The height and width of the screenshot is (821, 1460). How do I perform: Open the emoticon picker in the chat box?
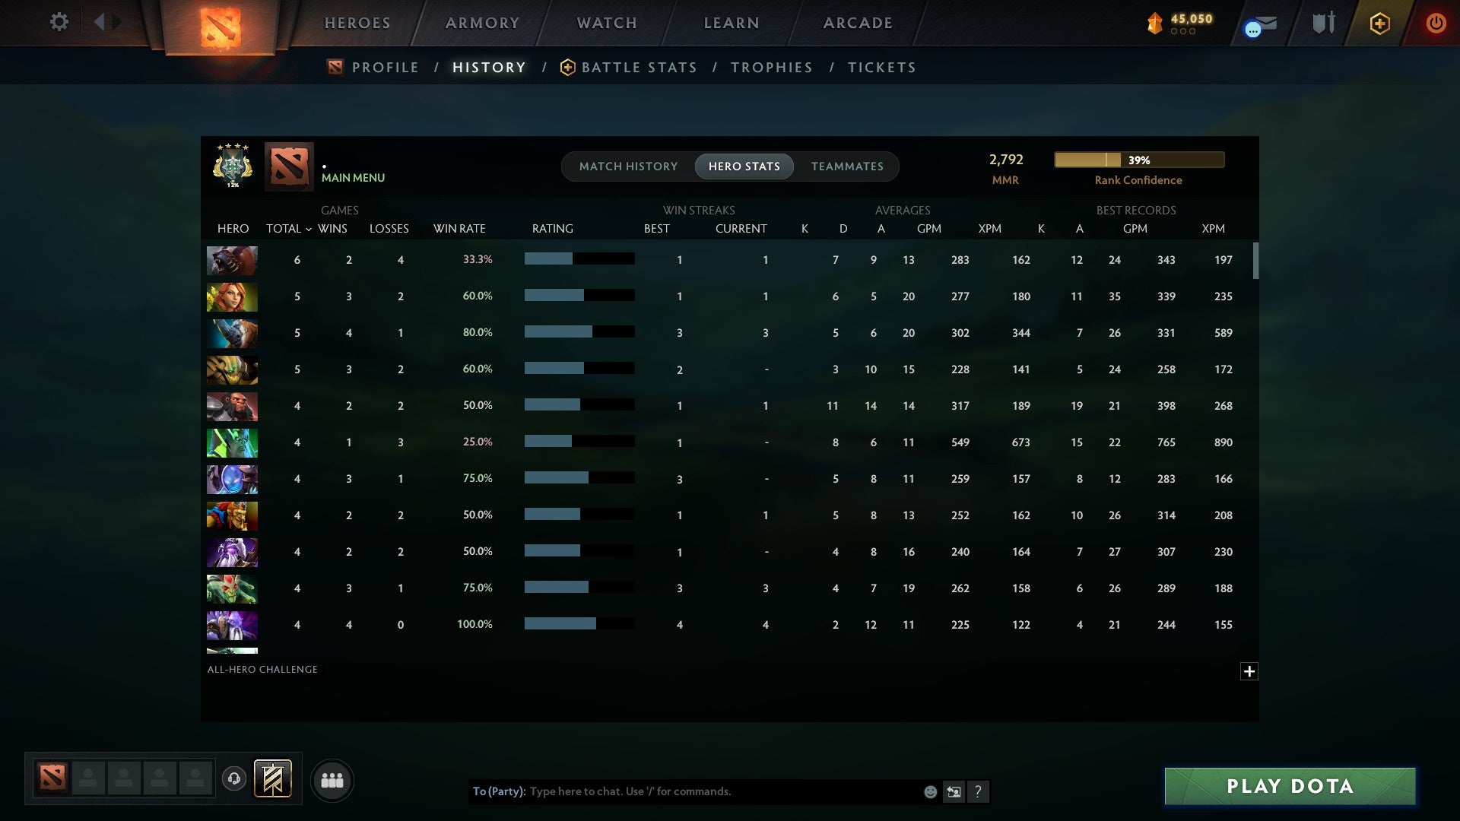click(929, 791)
